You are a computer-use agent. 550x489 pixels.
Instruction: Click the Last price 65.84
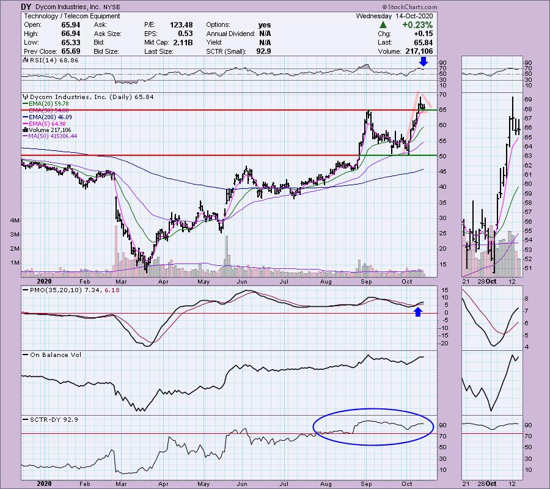click(424, 42)
